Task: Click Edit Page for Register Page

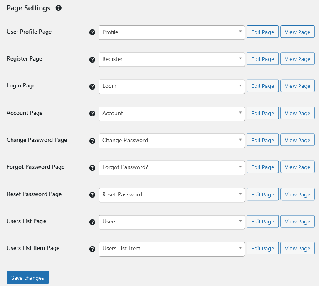Action: [262, 58]
